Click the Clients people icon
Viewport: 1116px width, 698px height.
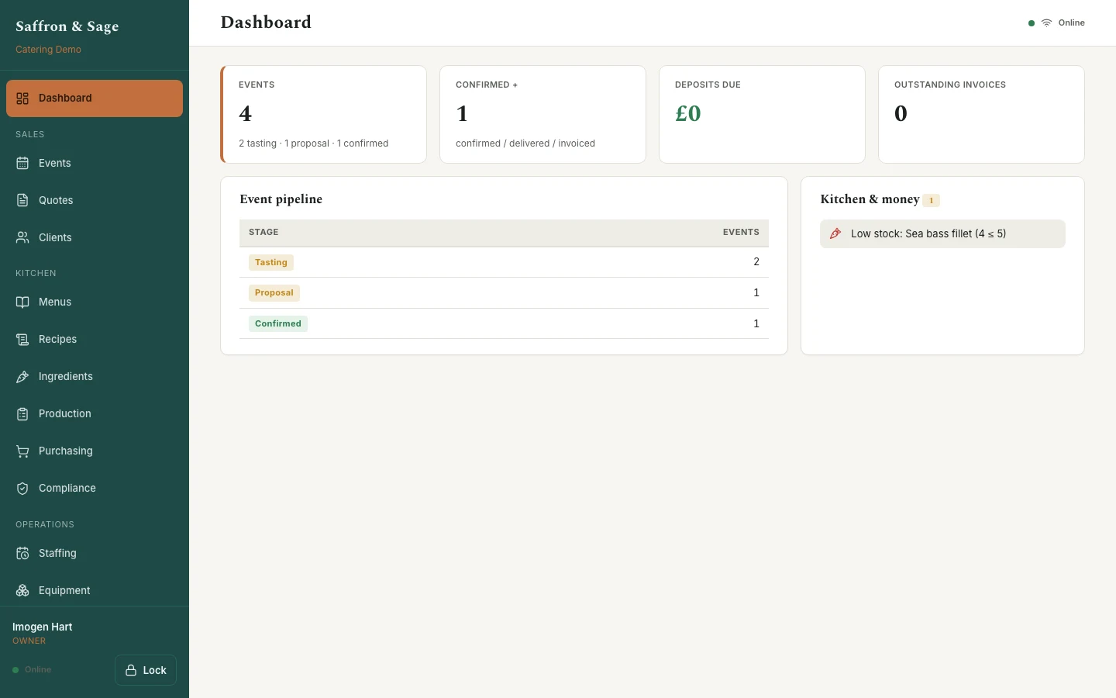[22, 237]
